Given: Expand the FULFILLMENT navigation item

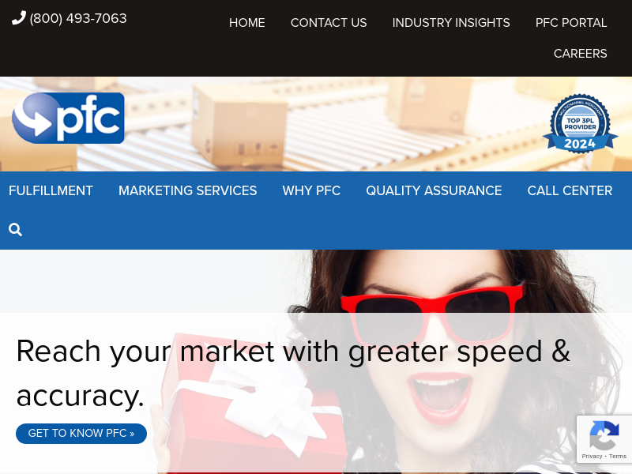Looking at the screenshot, I should pos(51,190).
